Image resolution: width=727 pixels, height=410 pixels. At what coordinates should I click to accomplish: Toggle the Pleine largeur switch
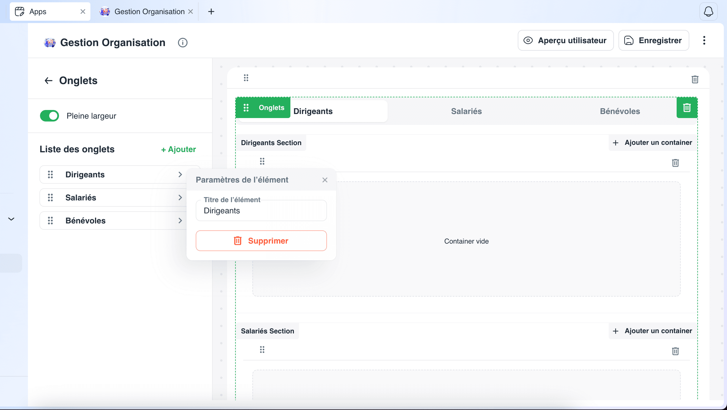50,116
